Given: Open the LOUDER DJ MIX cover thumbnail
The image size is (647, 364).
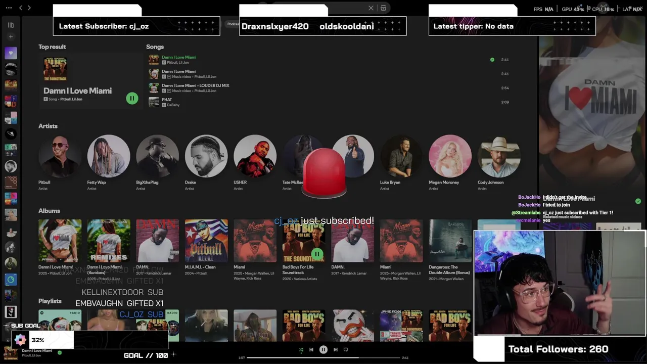Looking at the screenshot, I should [154, 88].
